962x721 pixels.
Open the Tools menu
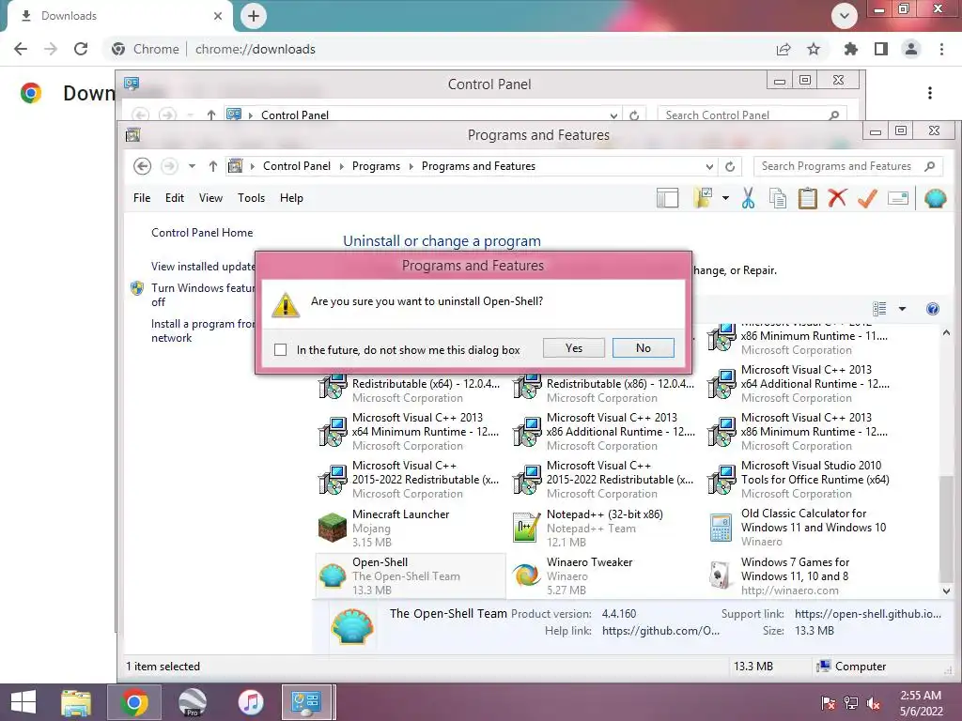coord(251,198)
